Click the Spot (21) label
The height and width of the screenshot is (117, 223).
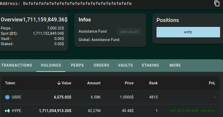tap(9, 33)
